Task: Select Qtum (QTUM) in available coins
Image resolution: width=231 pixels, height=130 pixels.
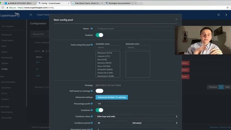Action: [104, 66]
